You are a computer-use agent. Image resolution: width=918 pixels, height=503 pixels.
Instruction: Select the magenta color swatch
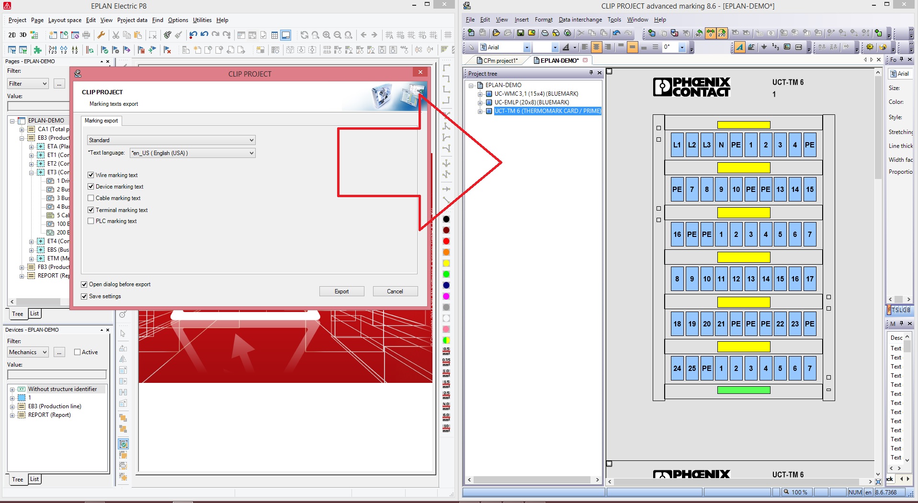446,296
